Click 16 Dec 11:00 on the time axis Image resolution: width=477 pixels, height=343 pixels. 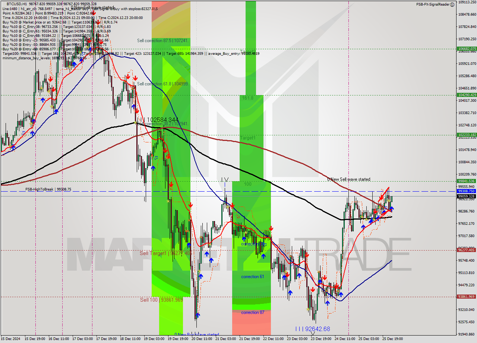[60, 339]
